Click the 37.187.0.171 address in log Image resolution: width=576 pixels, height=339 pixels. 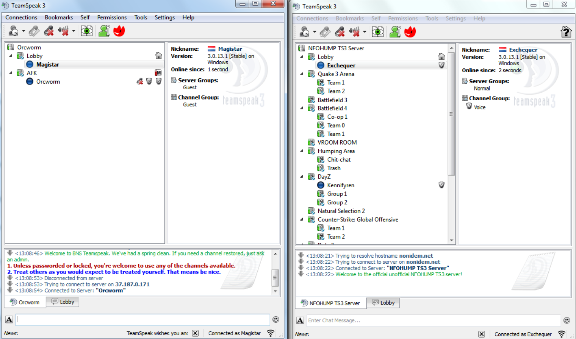point(132,284)
